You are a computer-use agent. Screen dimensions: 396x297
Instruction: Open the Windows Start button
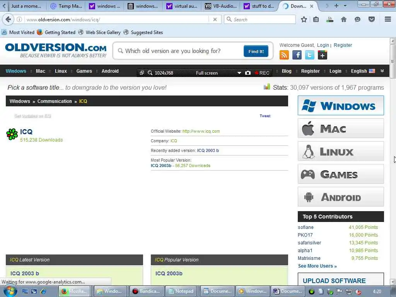tap(10, 291)
